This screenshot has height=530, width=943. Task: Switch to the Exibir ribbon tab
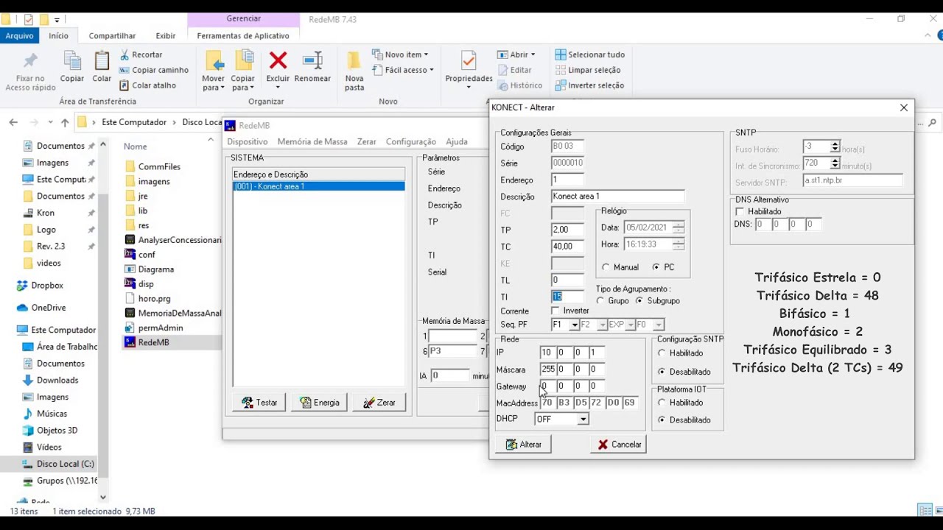click(166, 35)
